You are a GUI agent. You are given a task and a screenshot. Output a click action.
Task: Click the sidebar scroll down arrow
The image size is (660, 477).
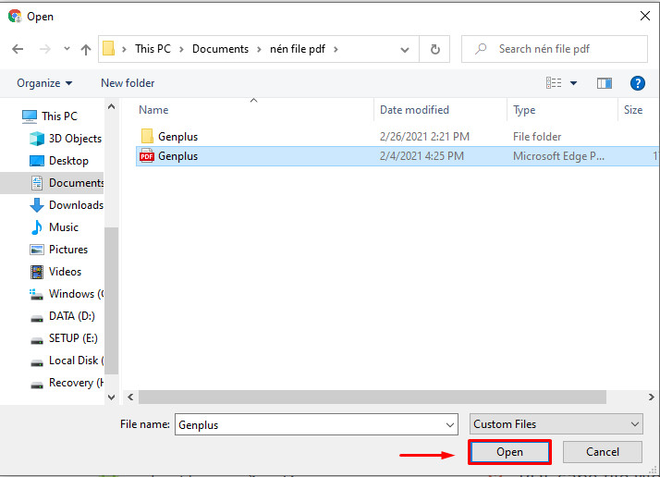(x=112, y=397)
